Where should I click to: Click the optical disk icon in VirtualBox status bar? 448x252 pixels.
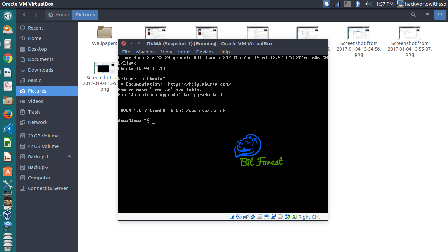tap(239, 217)
